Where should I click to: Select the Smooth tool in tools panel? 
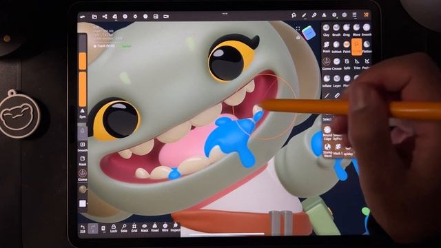[x=367, y=30]
